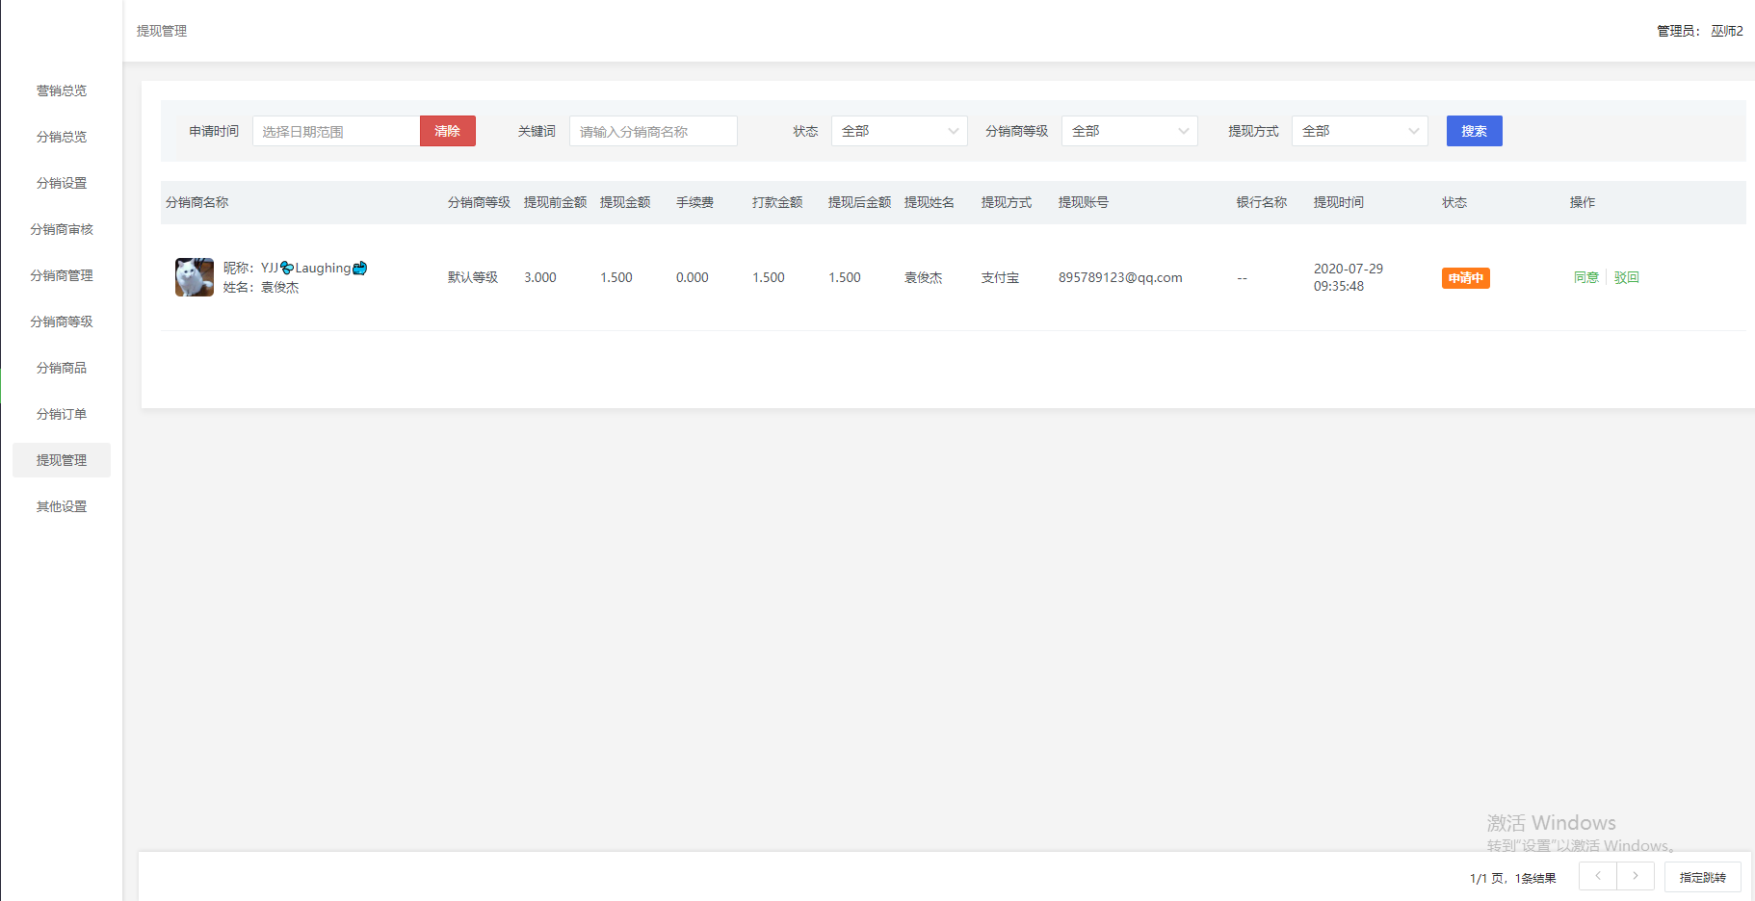Click the distributor's cat avatar thumbnail
This screenshot has height=901, width=1755.
click(194, 277)
